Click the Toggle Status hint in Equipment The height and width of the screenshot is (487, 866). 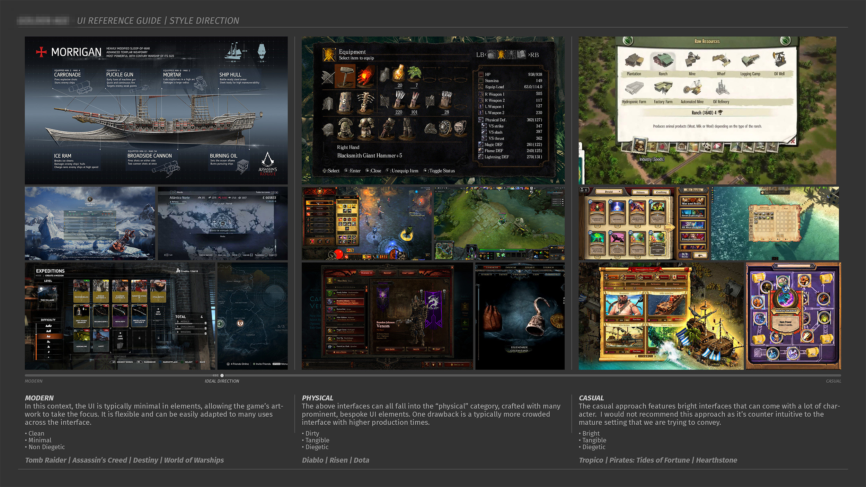coord(439,171)
